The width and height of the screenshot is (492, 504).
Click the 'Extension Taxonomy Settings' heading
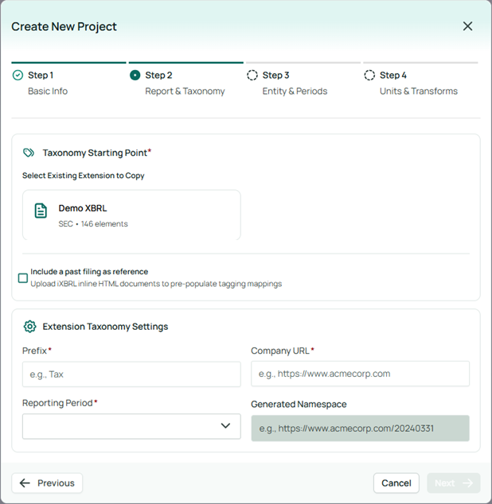point(105,327)
